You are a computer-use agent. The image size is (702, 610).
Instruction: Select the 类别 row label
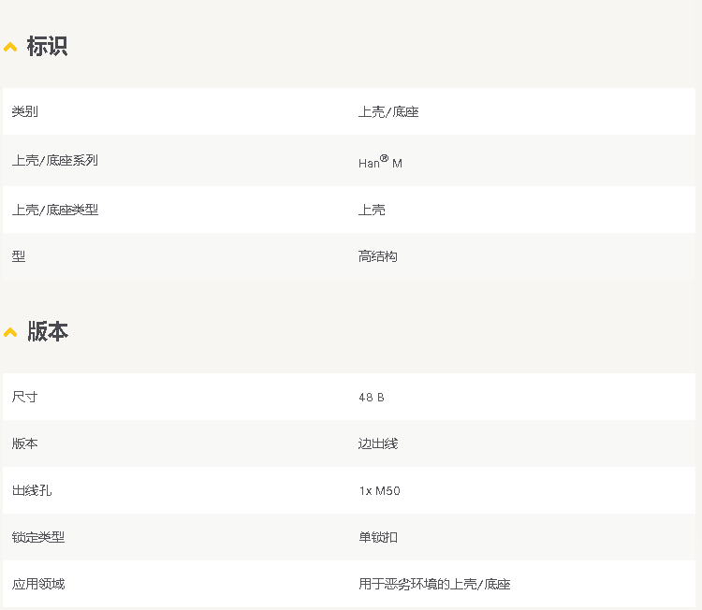point(25,111)
